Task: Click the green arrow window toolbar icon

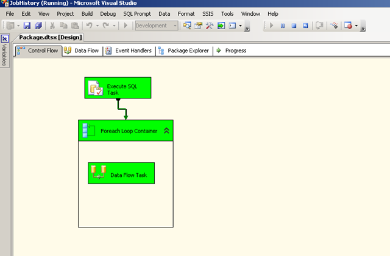Action: [221, 26]
